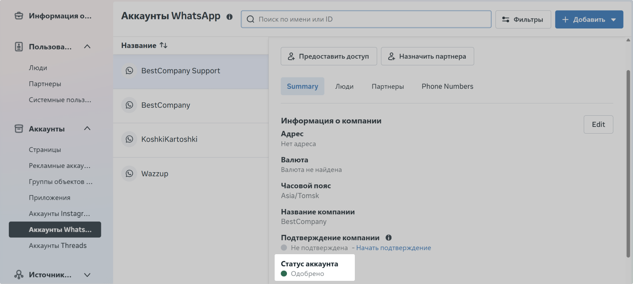Viewport: 633px width, 284px height.
Task: Collapse the Аккаунты section chevron
Action: pos(87,129)
